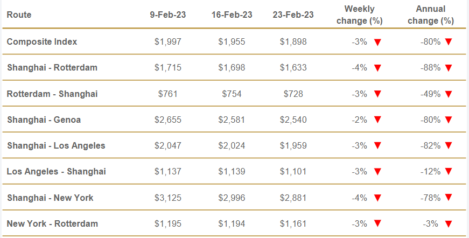
Task: Select the Route column header
Action: coord(19,15)
